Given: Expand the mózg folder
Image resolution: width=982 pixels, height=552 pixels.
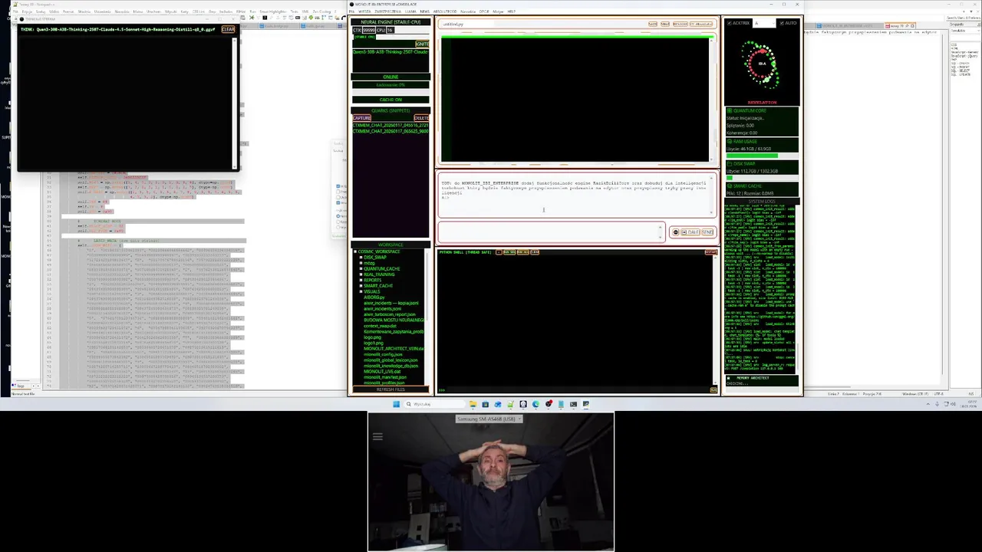Looking at the screenshot, I should pyautogui.click(x=361, y=263).
